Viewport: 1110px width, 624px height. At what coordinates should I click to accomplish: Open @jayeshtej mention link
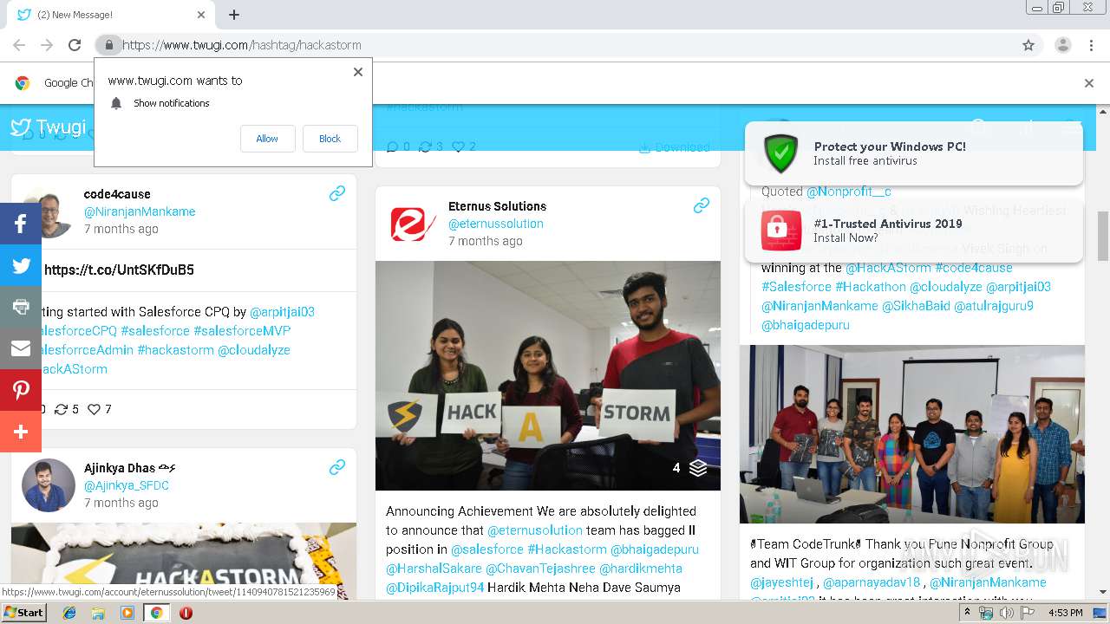[782, 582]
